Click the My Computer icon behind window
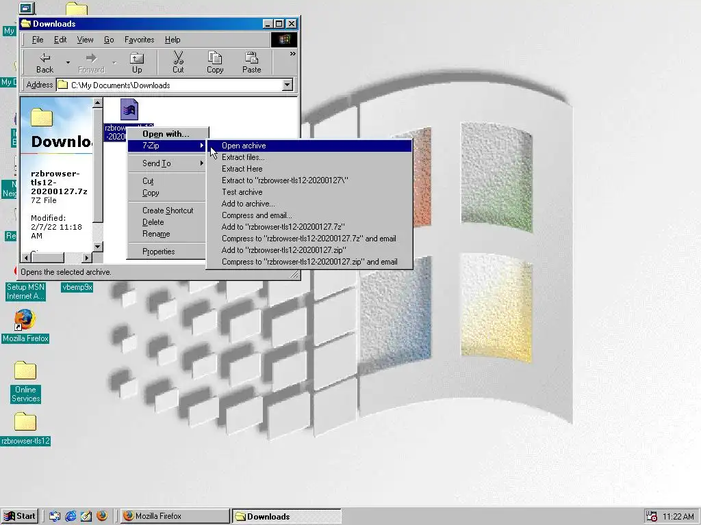The image size is (701, 525). [27, 8]
